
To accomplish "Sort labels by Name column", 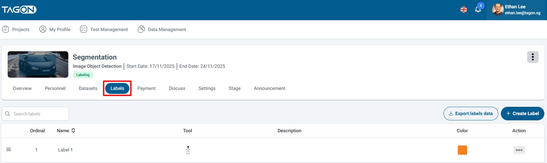I will 73,131.
